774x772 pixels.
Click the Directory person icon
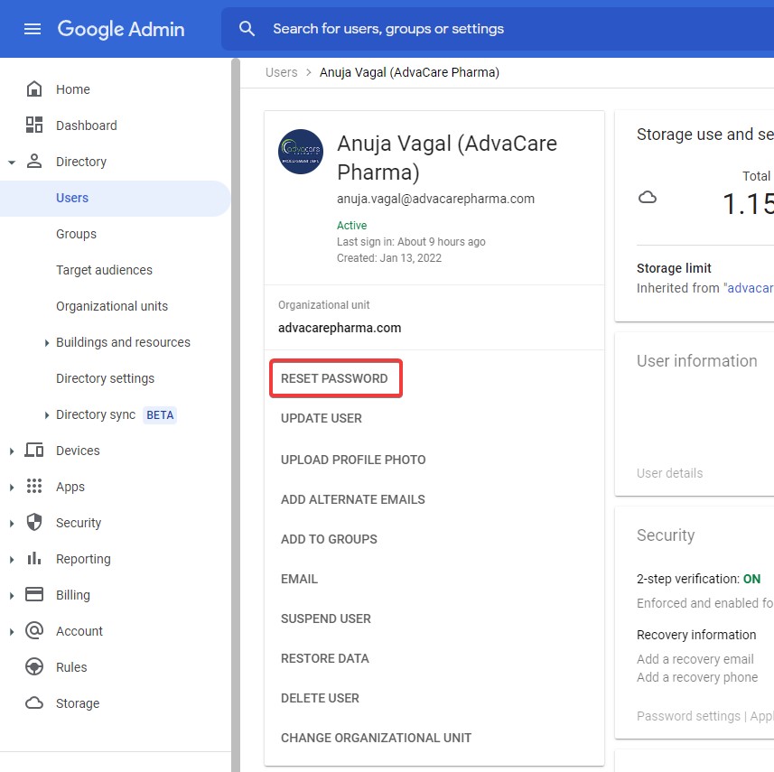coord(34,161)
